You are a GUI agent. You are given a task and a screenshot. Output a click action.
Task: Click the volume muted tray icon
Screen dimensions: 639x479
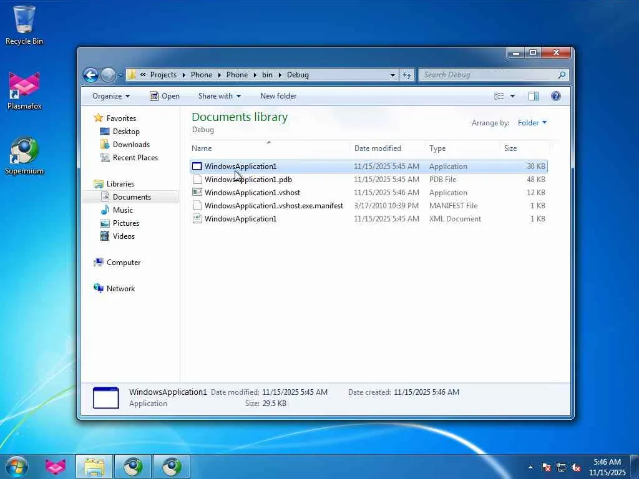coord(576,467)
